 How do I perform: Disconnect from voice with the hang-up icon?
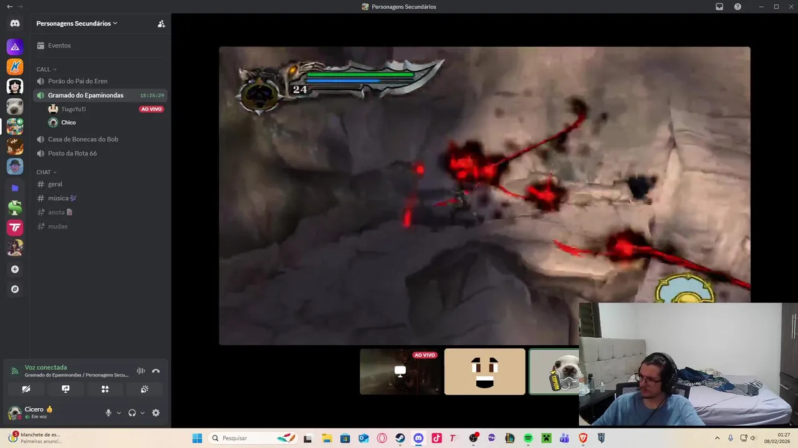156,371
